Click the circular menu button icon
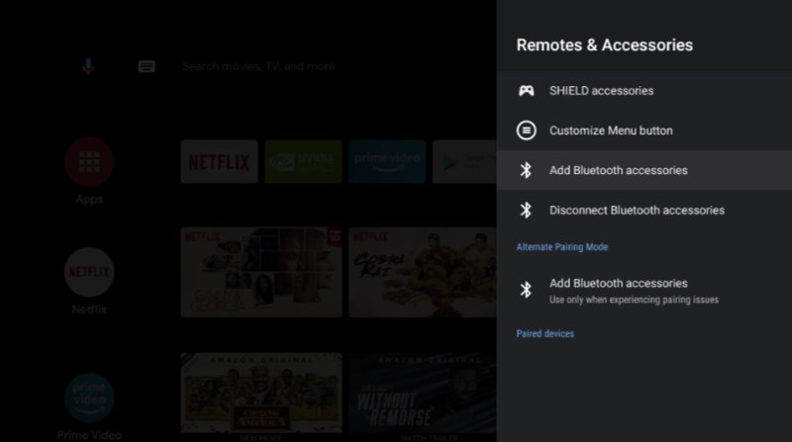Viewport: 792px width, 442px height. [x=526, y=131]
